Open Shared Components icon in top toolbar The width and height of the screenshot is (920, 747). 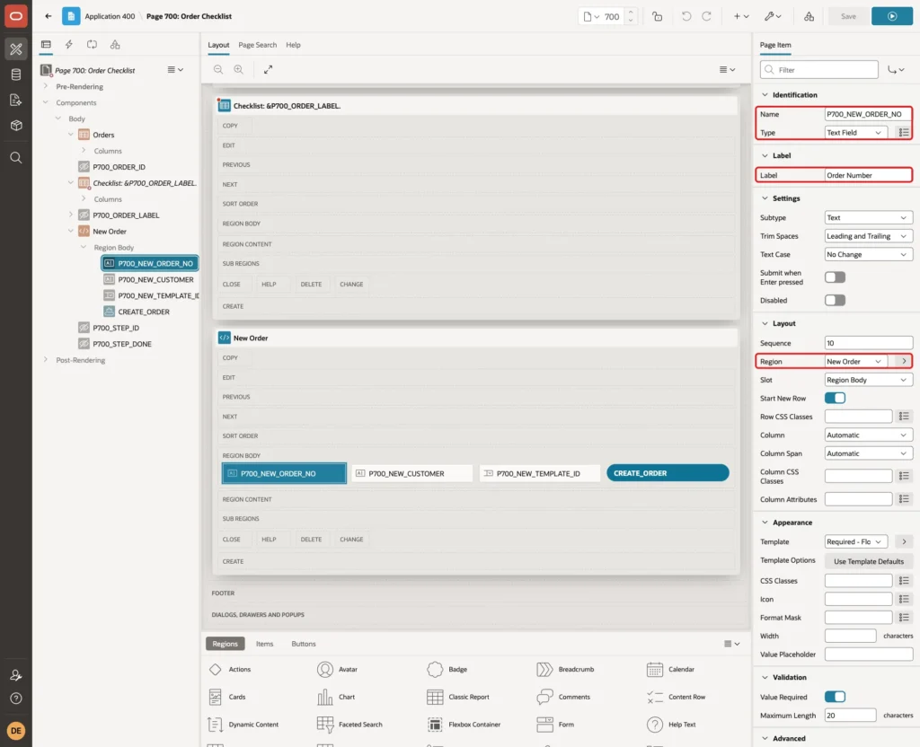(x=809, y=16)
